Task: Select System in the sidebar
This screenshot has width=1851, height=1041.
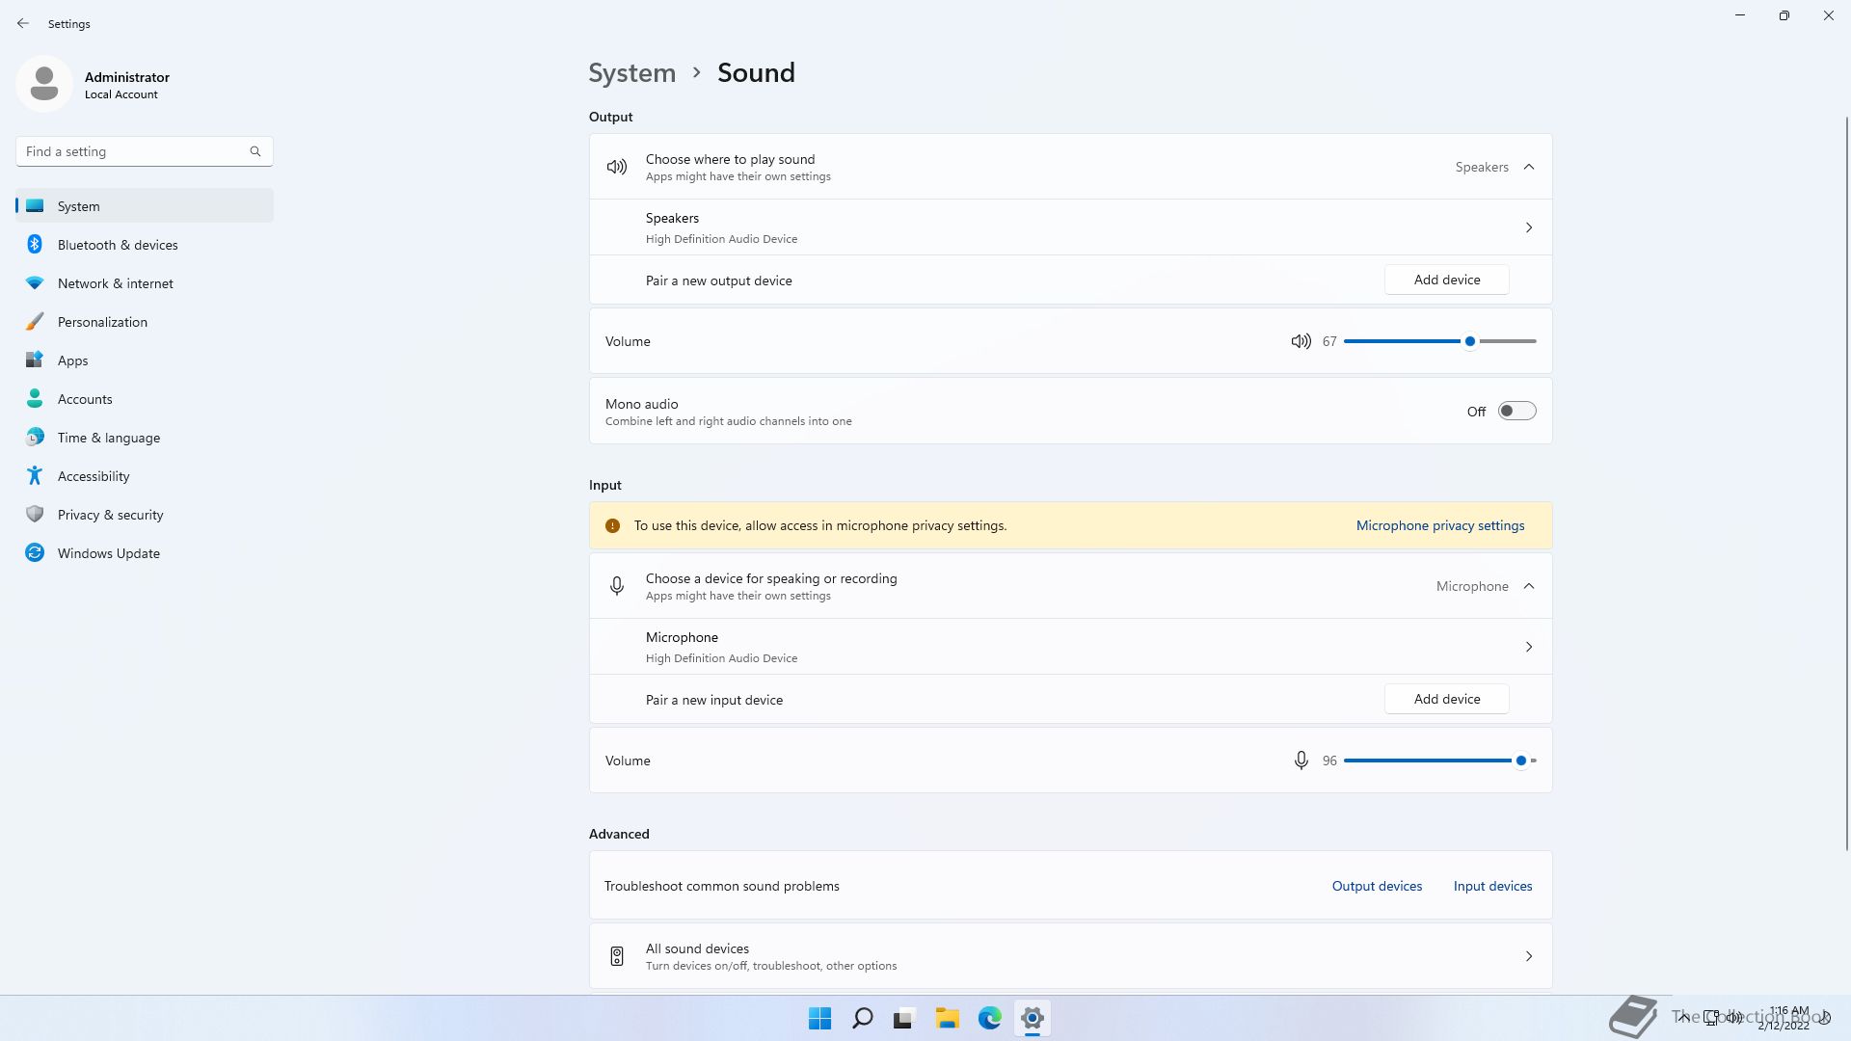Action: 145,205
